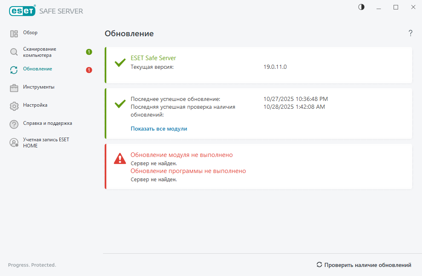Open the help question mark at top right

coord(410,33)
